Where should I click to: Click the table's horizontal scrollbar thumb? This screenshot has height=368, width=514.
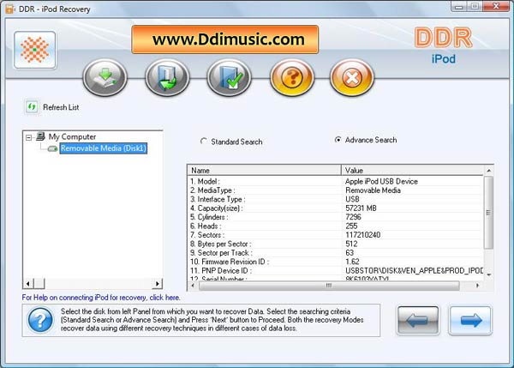pyautogui.click(x=329, y=286)
